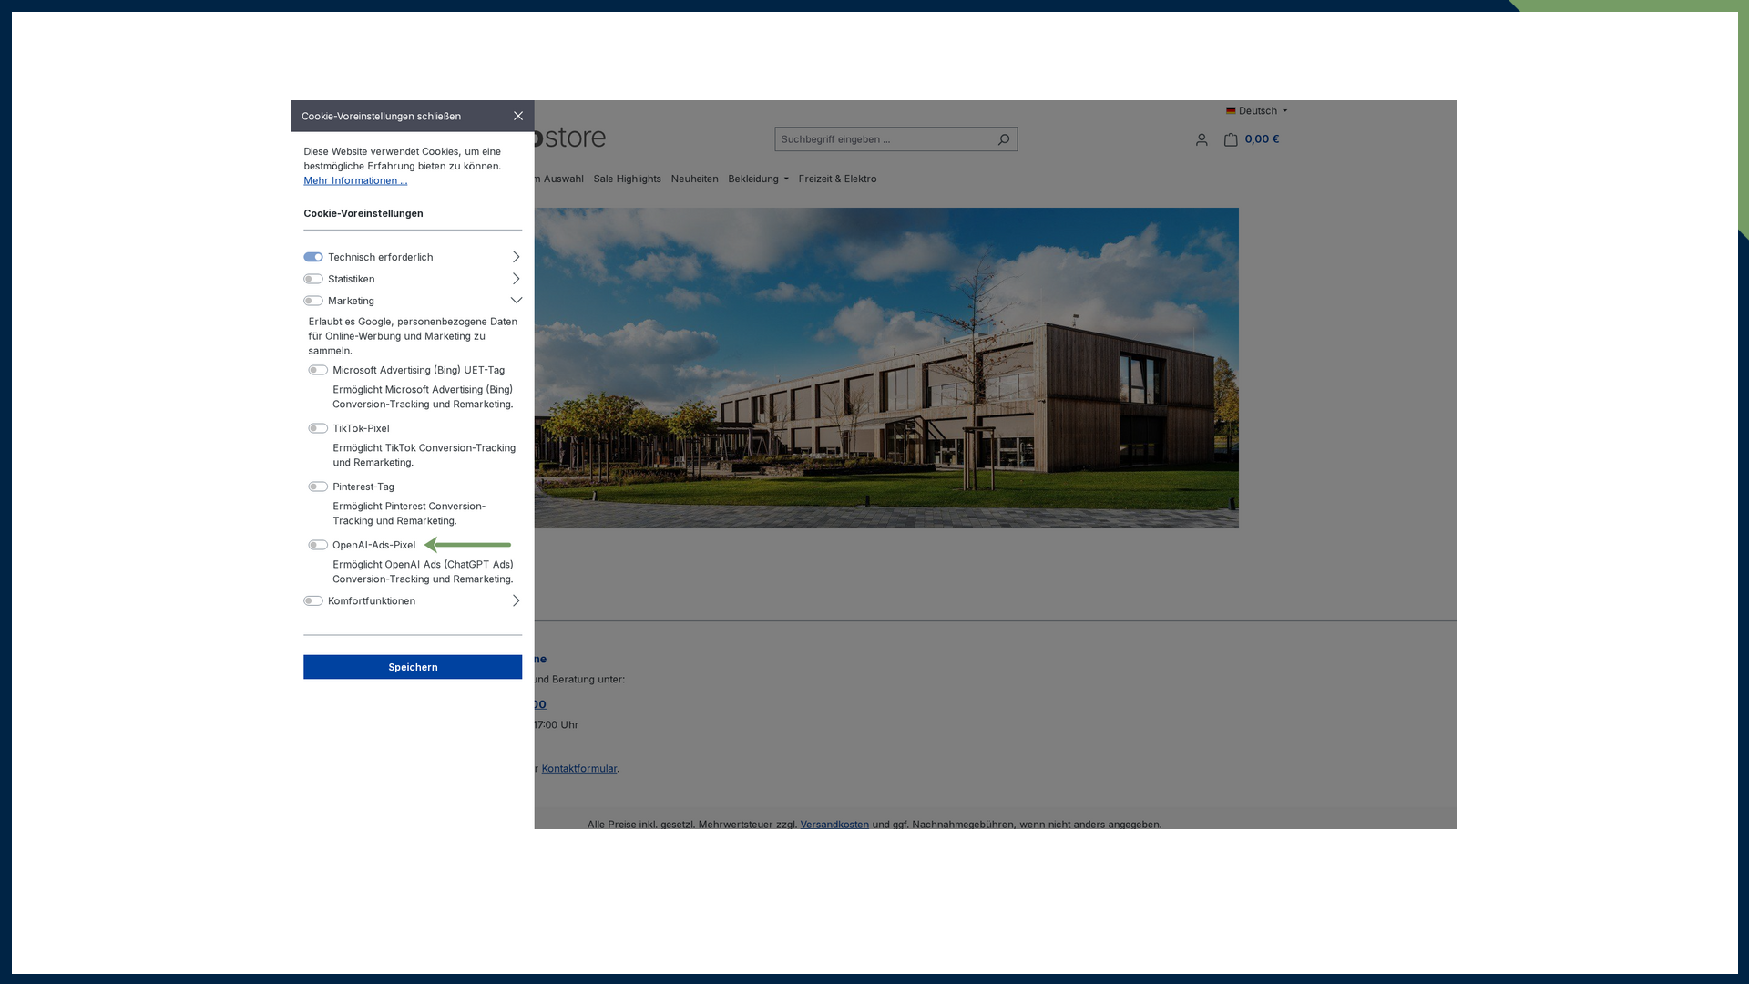This screenshot has height=984, width=1749.
Task: Close the cookie preferences panel
Action: (x=517, y=116)
